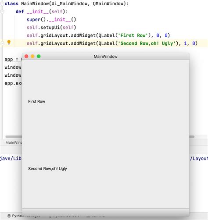The image size is (208, 220).
Task: Place cursor on 'self.setupUi(self)' line
Action: [x=51, y=27]
